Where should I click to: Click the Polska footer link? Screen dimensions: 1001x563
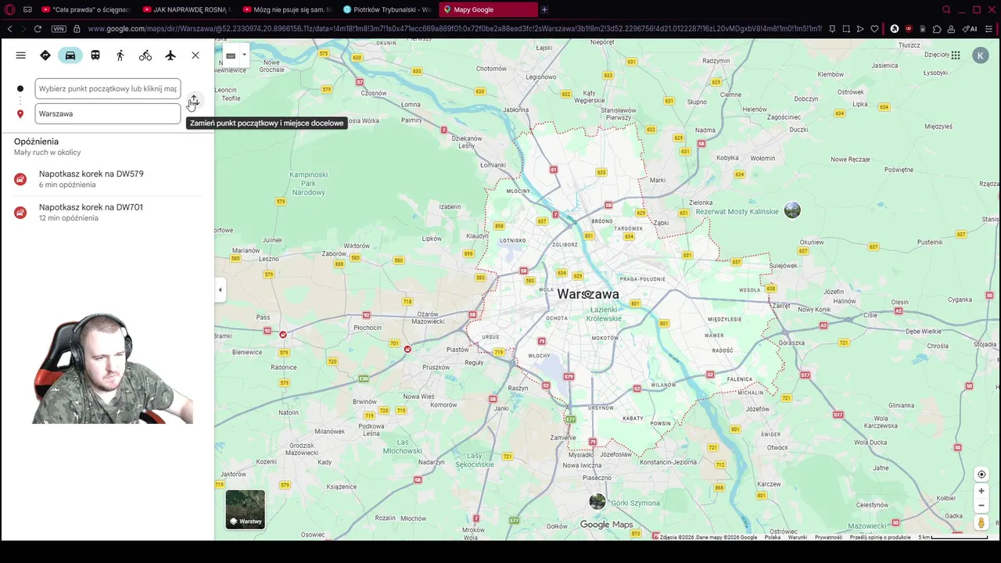click(773, 537)
